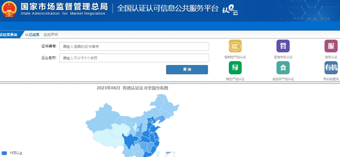
Task: Open the green 绿色产品认证 icon
Action: 235,68
